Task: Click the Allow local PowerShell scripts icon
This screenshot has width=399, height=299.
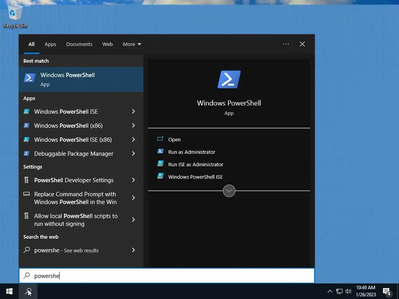Action: point(26,216)
